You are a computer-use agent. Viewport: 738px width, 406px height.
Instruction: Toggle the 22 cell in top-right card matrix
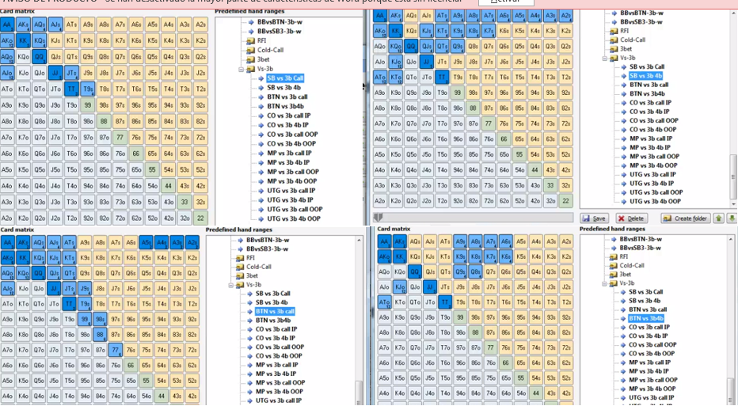point(565,201)
